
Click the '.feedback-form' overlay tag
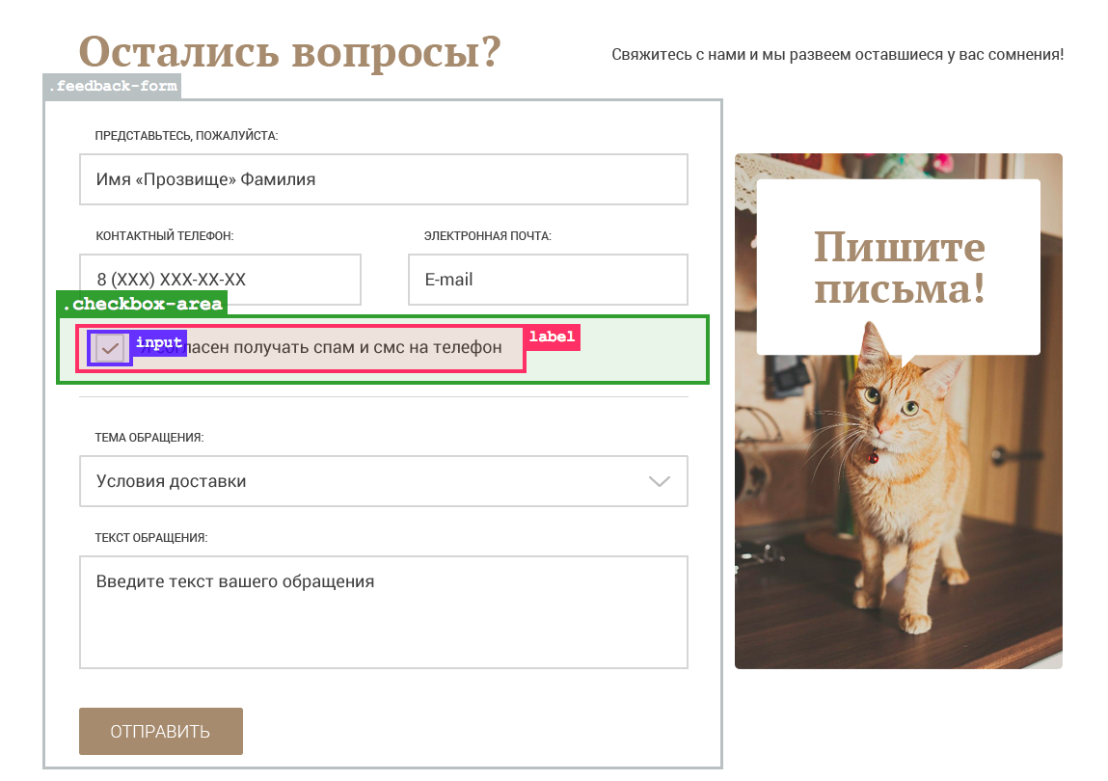(x=112, y=87)
